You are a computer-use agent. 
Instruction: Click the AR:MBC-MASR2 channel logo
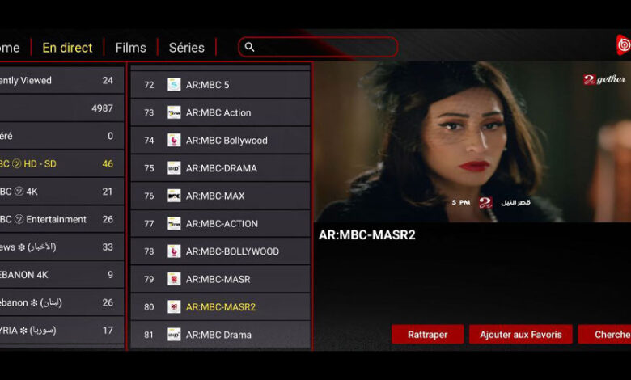coord(174,307)
